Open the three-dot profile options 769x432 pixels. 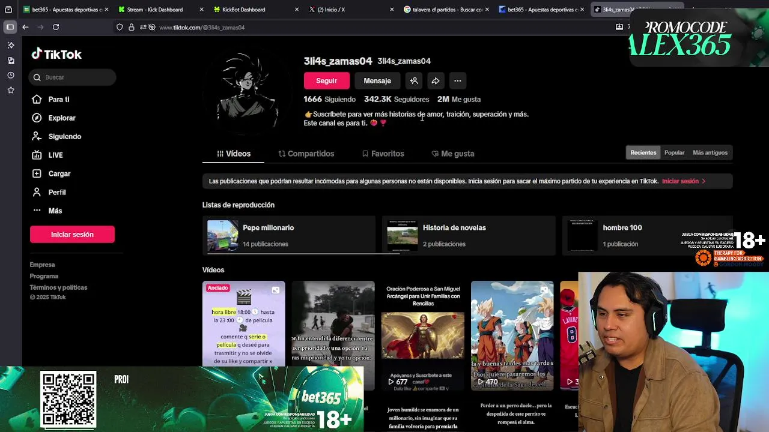pyautogui.click(x=458, y=80)
